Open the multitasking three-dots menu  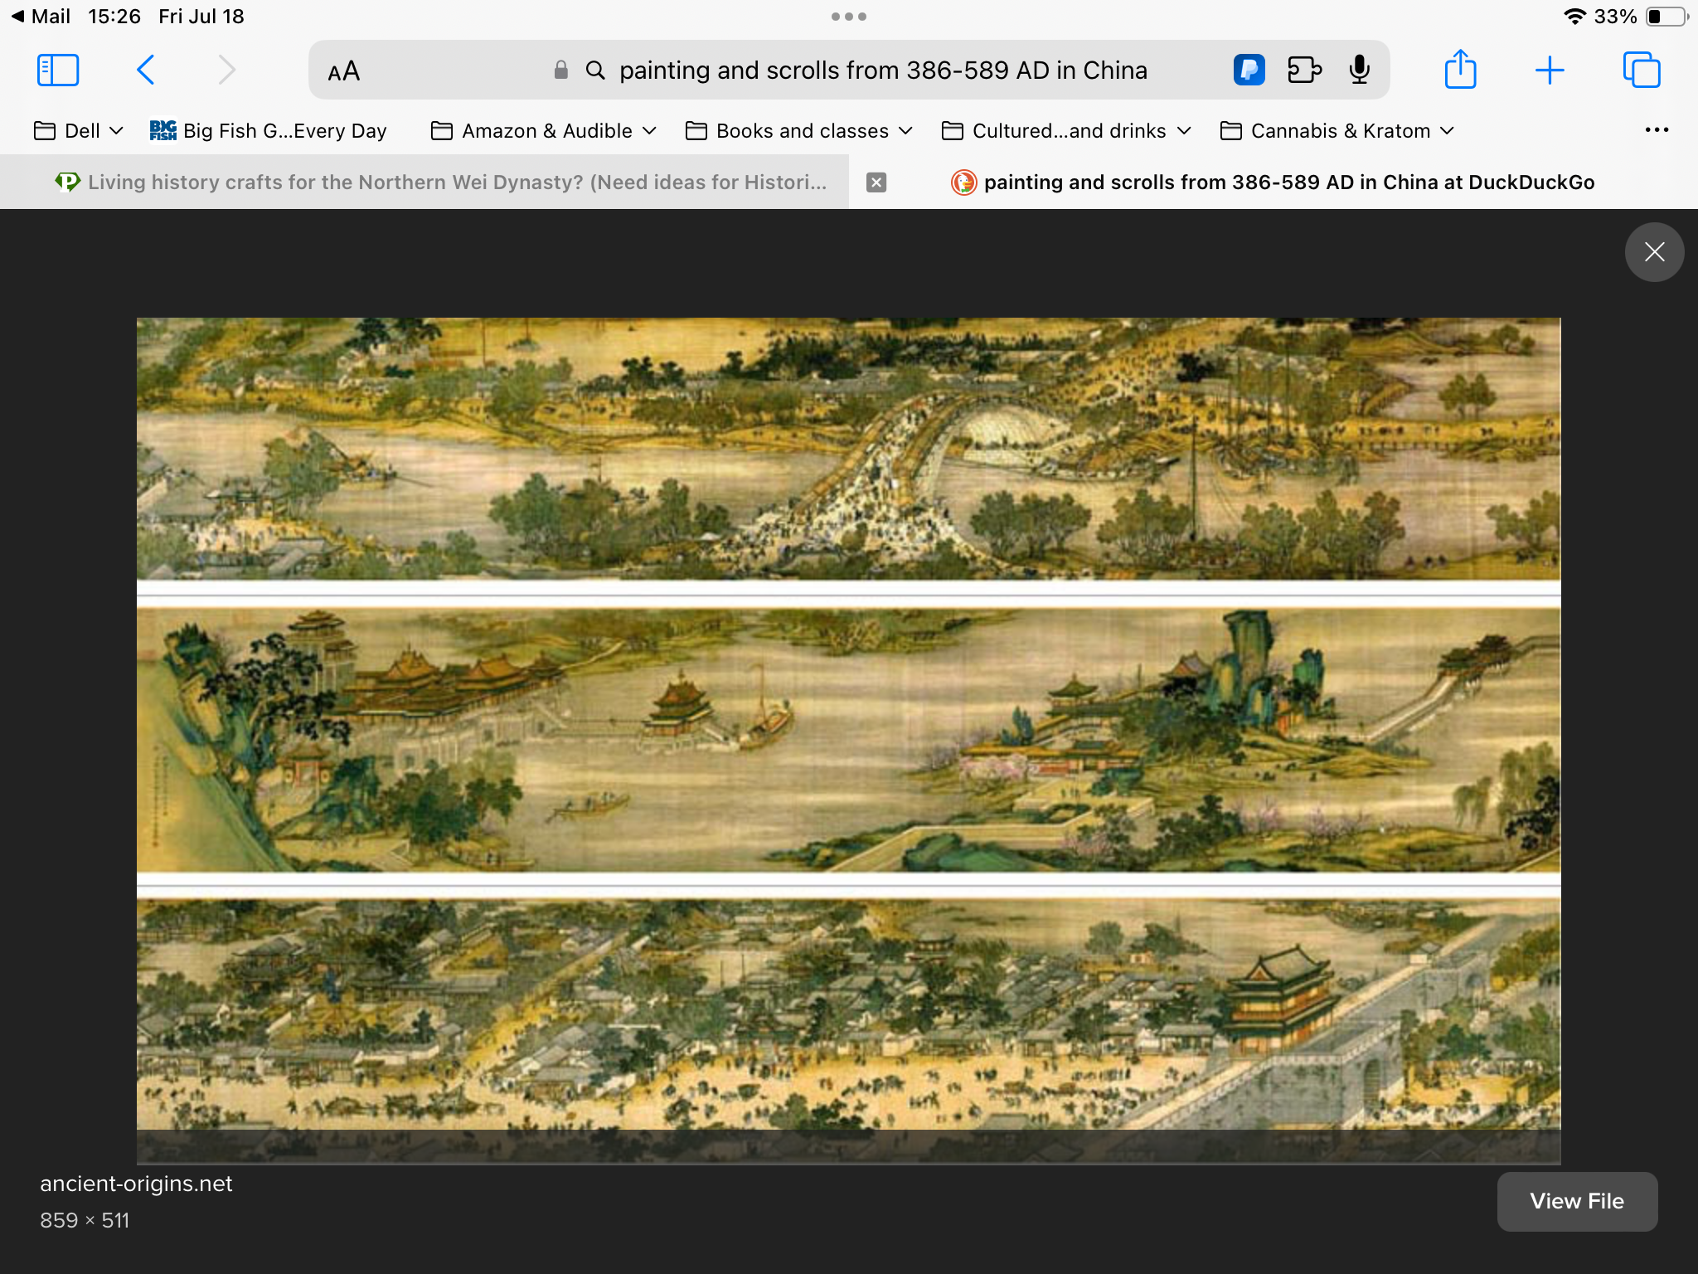(x=849, y=17)
